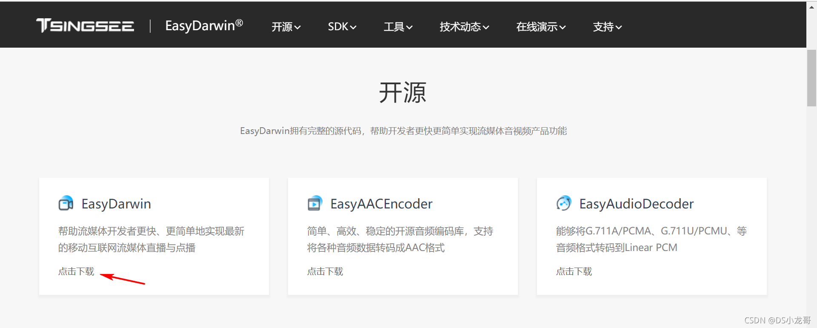The height and width of the screenshot is (328, 817).
Task: Open the EasyDarwin card title
Action: pos(116,204)
